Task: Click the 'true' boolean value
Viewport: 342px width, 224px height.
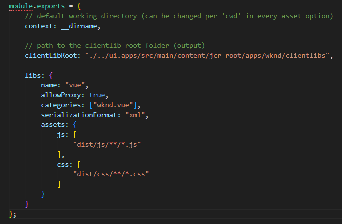Action: (x=97, y=95)
